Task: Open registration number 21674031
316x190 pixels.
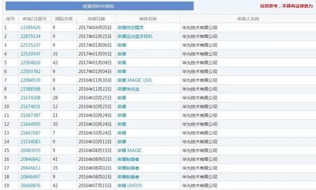Action: (x=31, y=107)
